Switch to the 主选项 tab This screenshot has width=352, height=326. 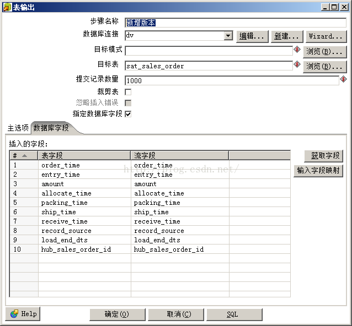pos(18,128)
